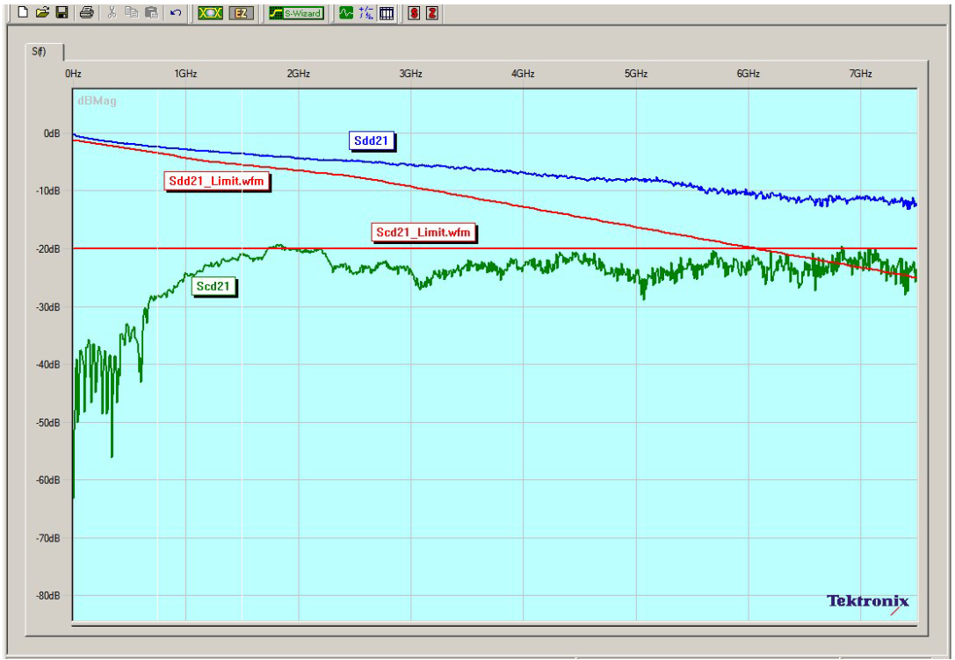
Task: Click the -30dB magnitude axis label
Action: click(48, 306)
